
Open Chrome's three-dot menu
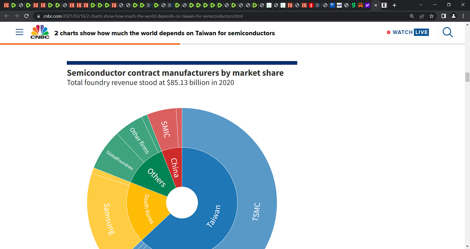[464, 16]
